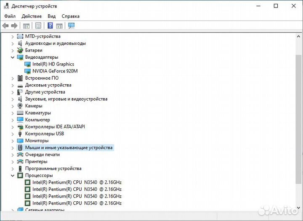
Task: Click the Видеоадаптеры category icon
Action: point(20,57)
